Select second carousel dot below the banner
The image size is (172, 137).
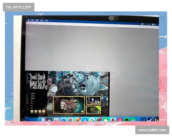point(68,115)
